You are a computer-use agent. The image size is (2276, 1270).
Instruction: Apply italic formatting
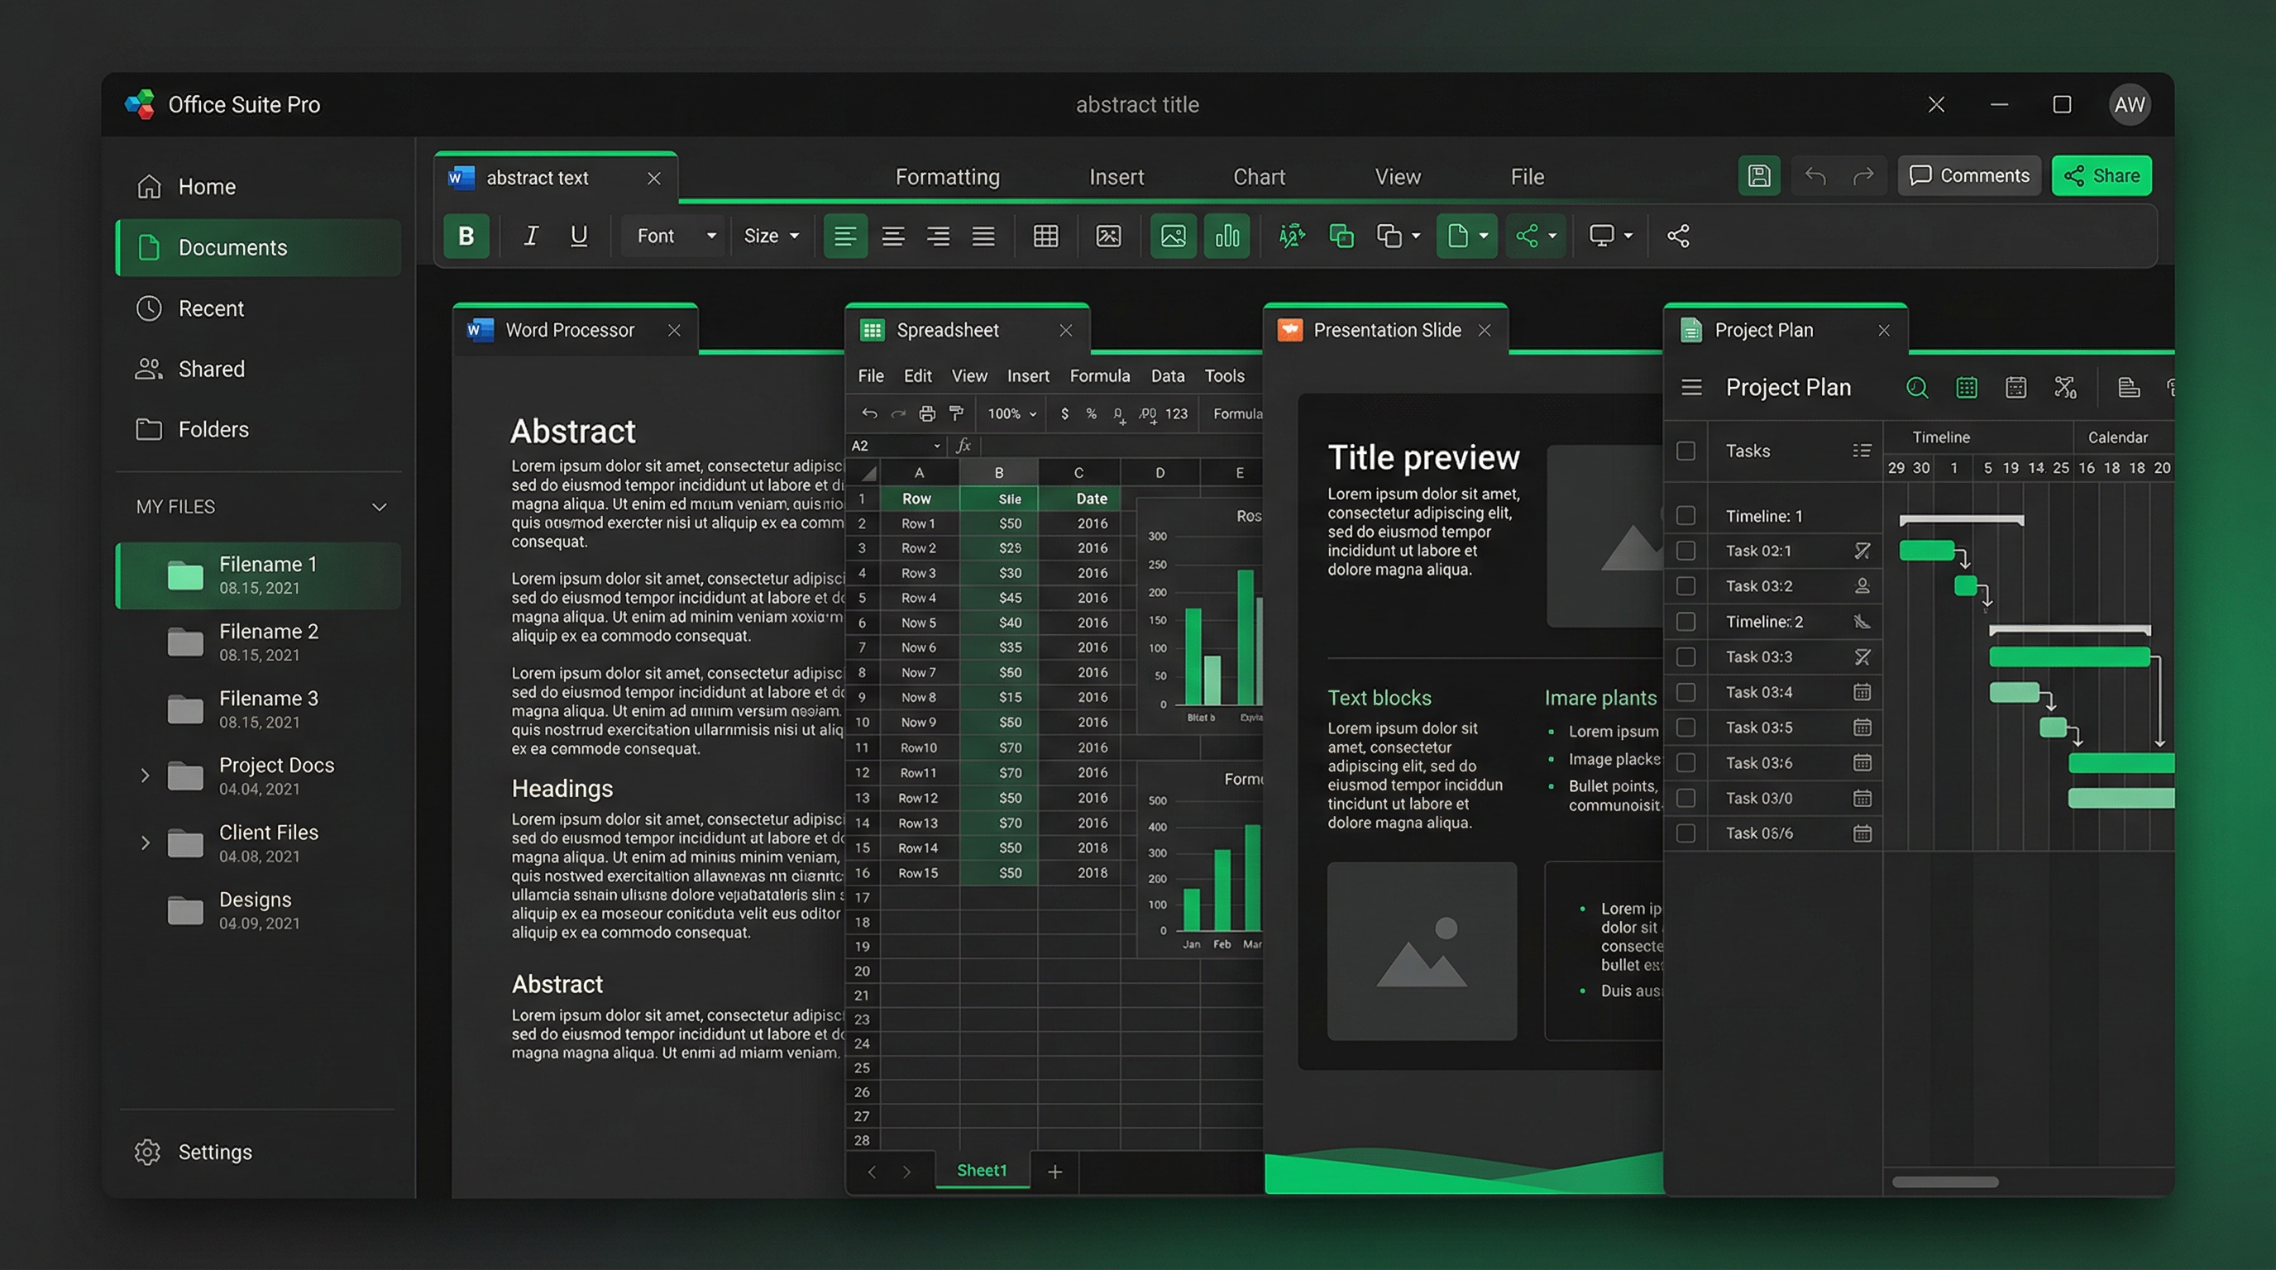tap(530, 236)
